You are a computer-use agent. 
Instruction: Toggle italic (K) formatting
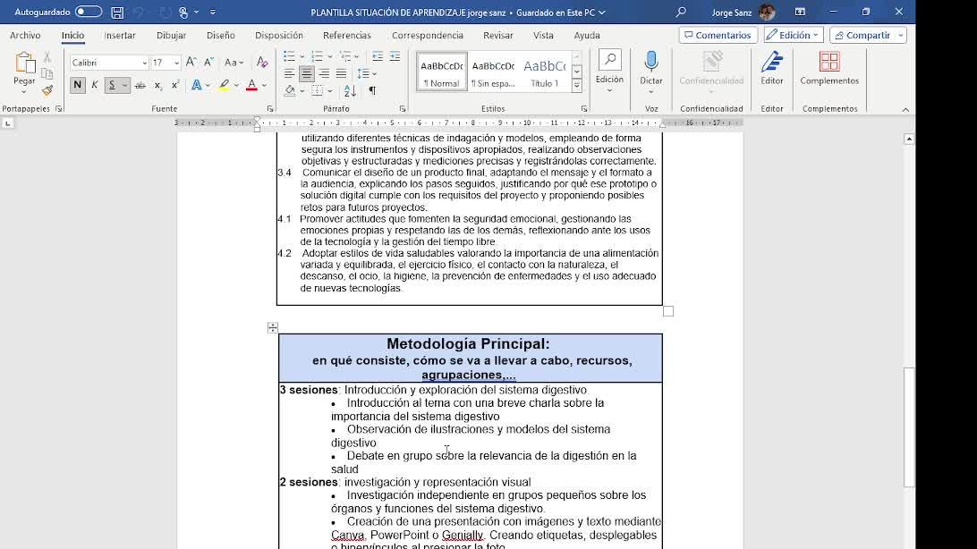coord(95,85)
